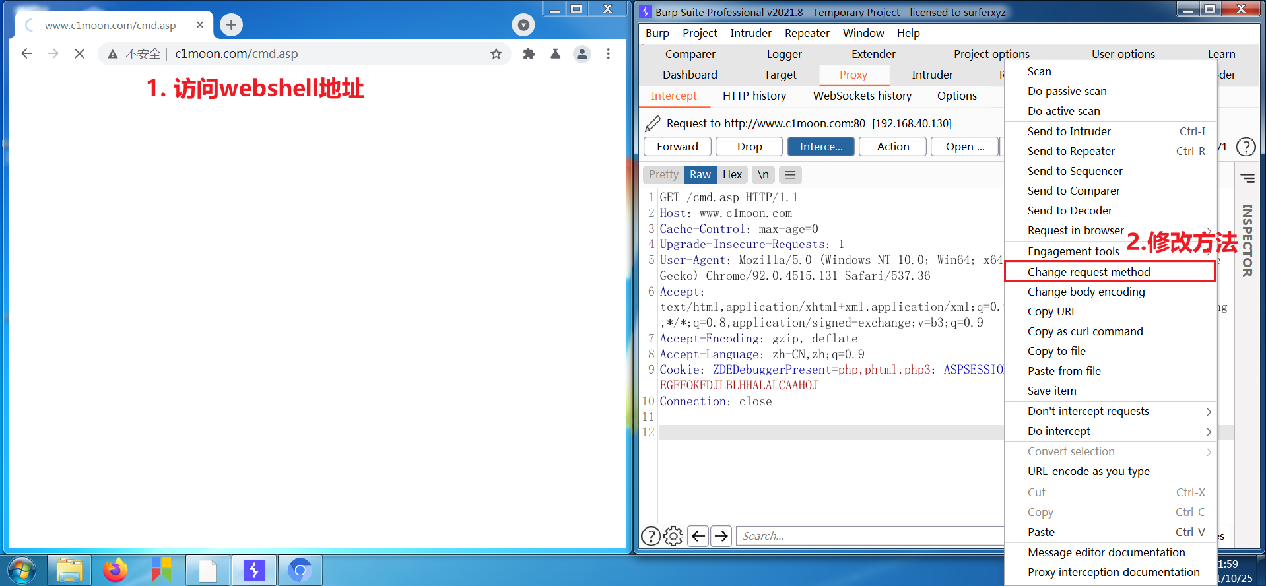Click the Open browser button

click(x=964, y=146)
